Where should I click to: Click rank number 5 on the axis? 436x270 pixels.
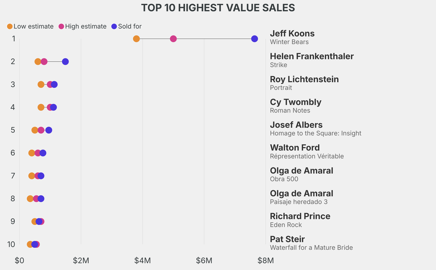(x=13, y=130)
